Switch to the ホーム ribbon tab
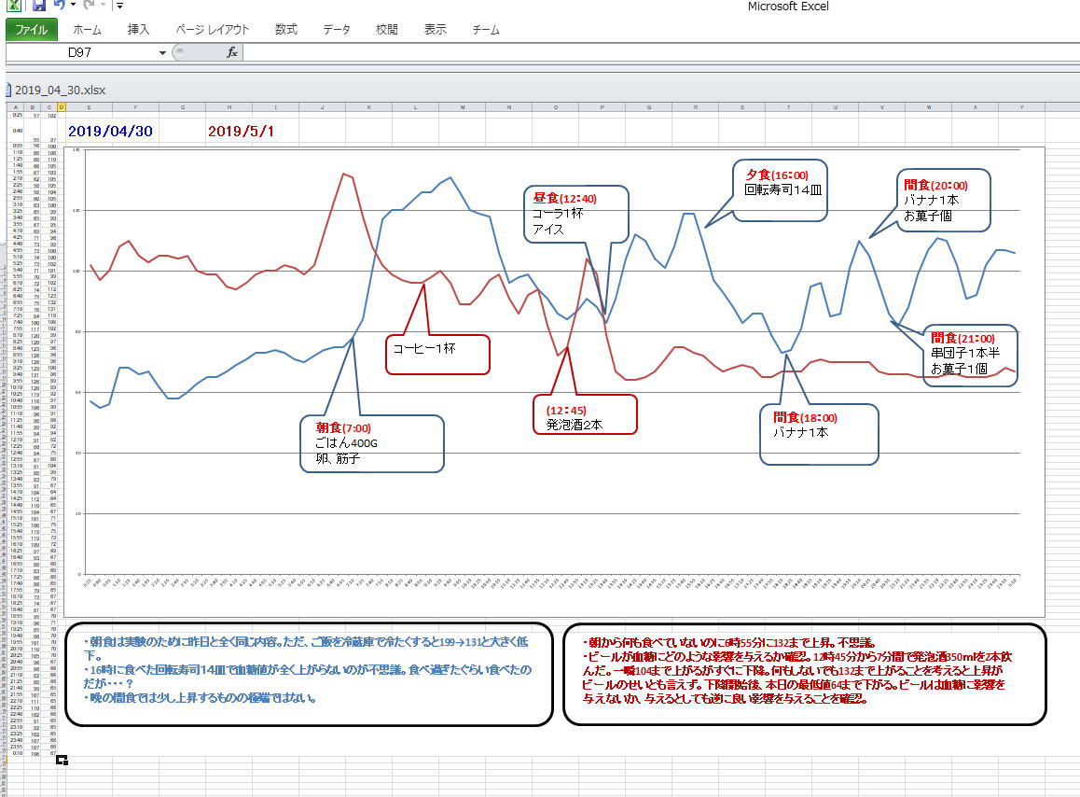The width and height of the screenshot is (1080, 797). tap(87, 30)
